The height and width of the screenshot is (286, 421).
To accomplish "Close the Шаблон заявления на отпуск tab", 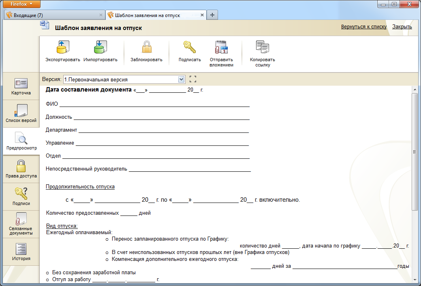I will point(202,15).
